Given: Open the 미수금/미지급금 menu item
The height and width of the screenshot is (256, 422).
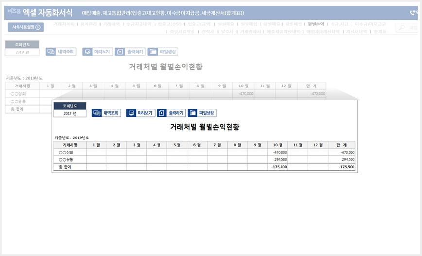Looking at the screenshot, I should pyautogui.click(x=370, y=24).
